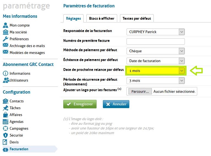
Task: Click the Tâches pushpin icon
Action: [x=6, y=108]
